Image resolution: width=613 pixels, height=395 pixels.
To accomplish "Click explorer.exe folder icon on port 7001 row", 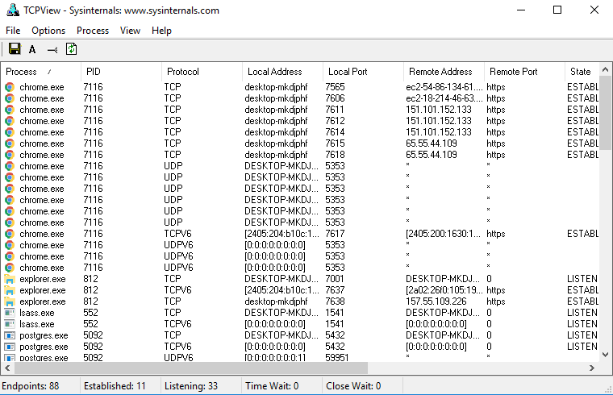I will click(x=10, y=279).
